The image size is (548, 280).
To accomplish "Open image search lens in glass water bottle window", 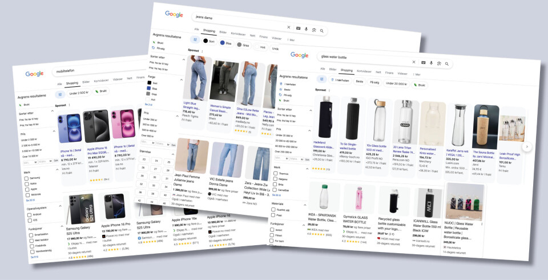I will (x=439, y=63).
